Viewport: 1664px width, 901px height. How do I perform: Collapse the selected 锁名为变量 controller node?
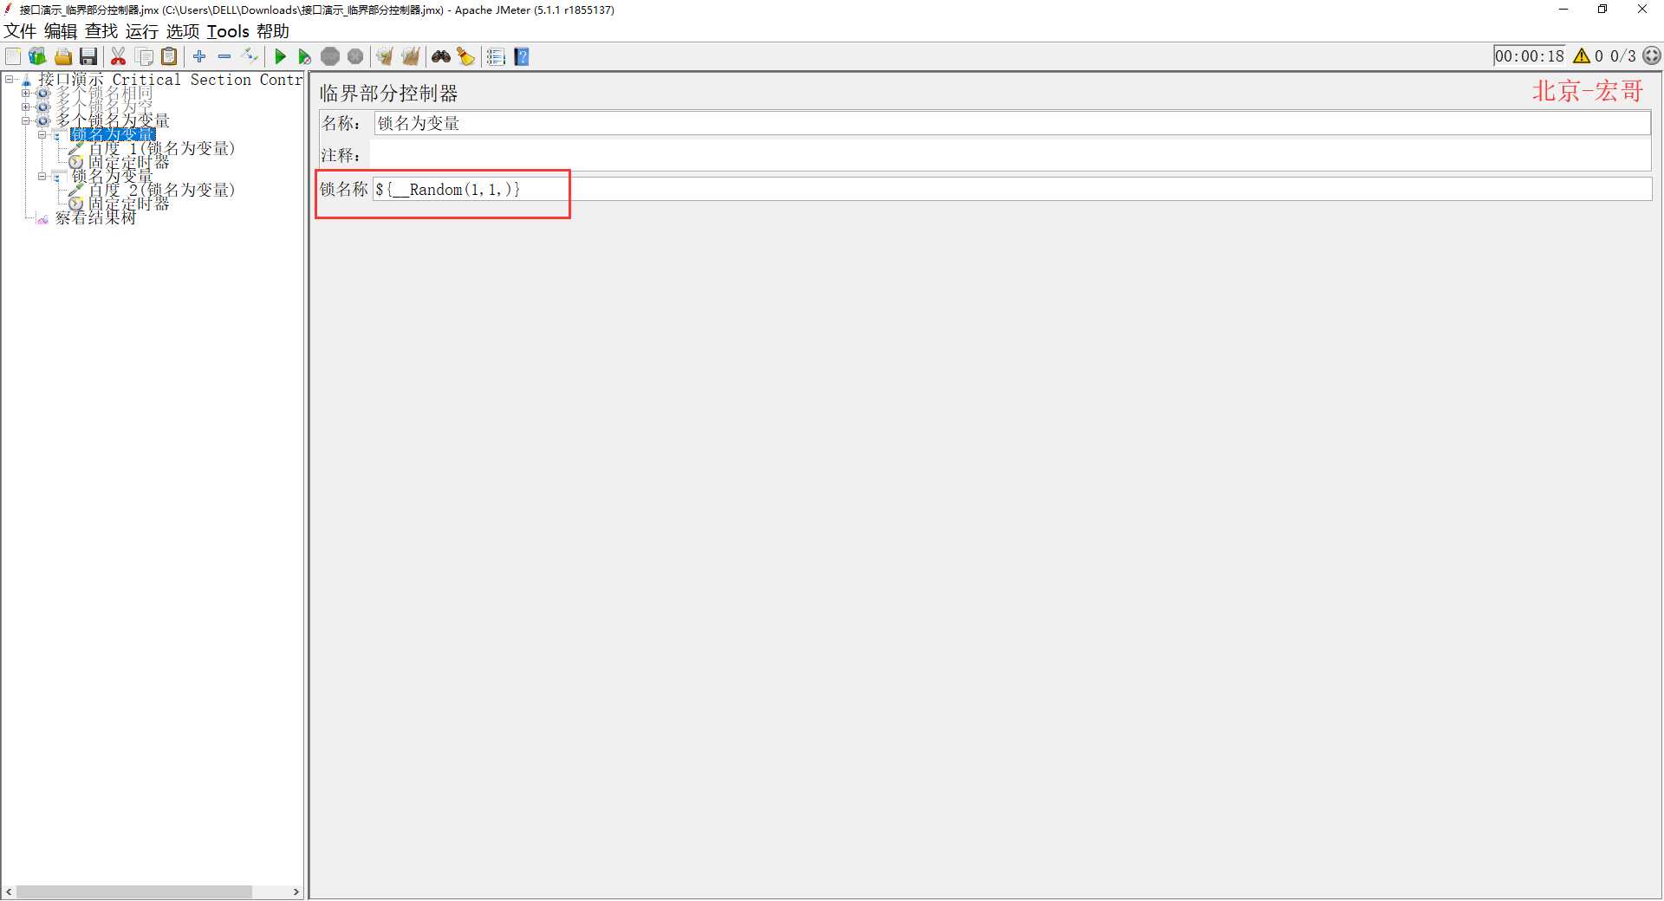coord(42,134)
